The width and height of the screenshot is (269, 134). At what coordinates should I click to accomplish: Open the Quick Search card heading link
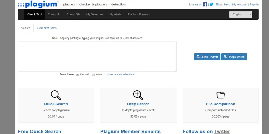pyautogui.click(x=56, y=104)
